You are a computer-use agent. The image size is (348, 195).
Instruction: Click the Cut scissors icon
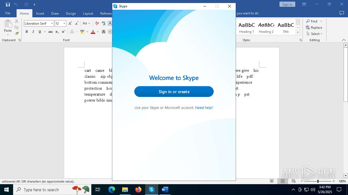point(17,21)
